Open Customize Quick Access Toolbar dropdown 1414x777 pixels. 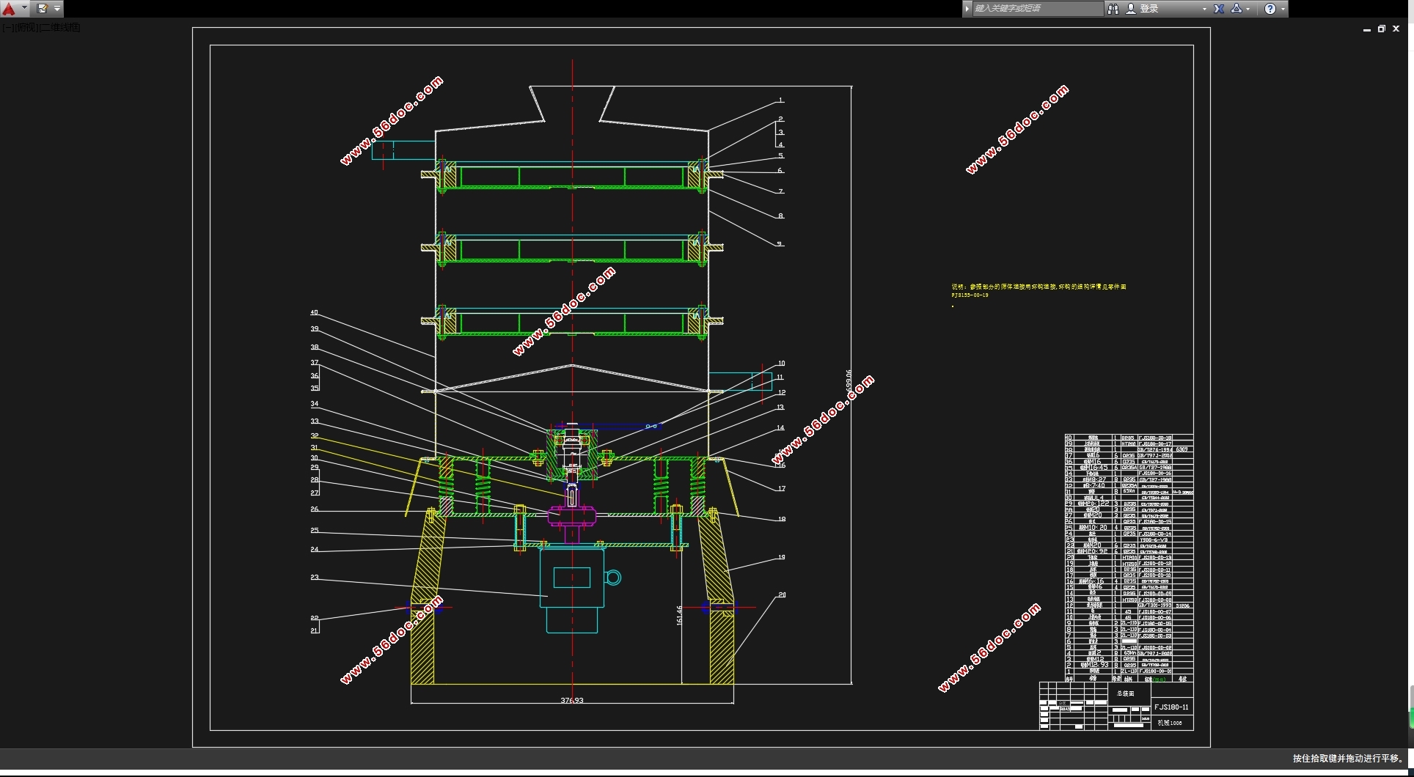click(x=57, y=9)
